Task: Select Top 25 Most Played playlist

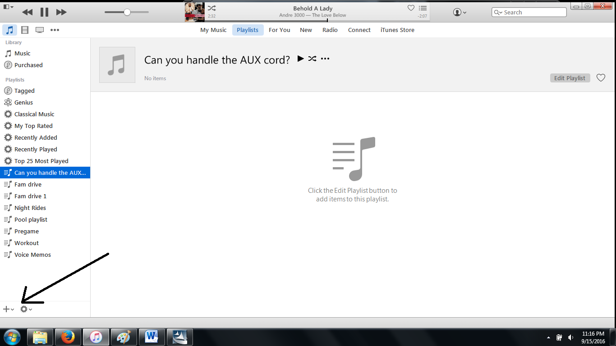Action: point(45,161)
